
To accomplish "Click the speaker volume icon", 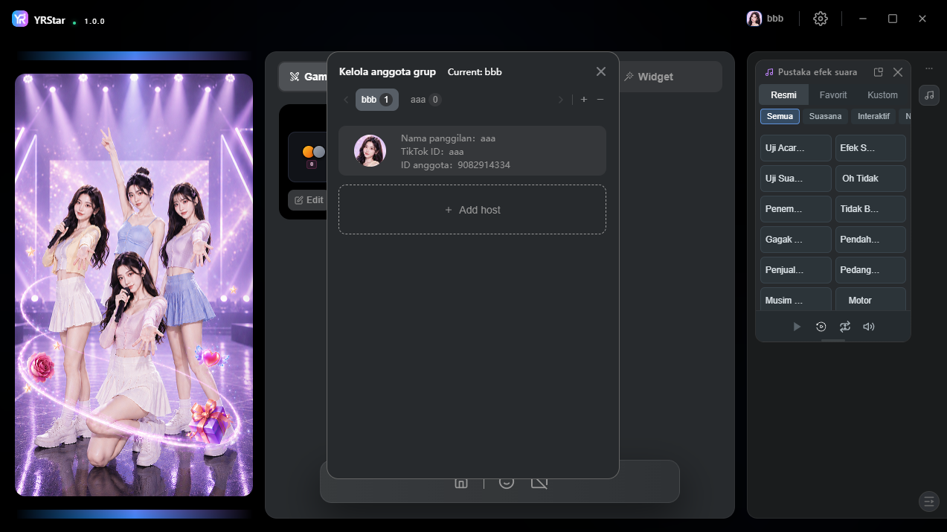I will (869, 327).
